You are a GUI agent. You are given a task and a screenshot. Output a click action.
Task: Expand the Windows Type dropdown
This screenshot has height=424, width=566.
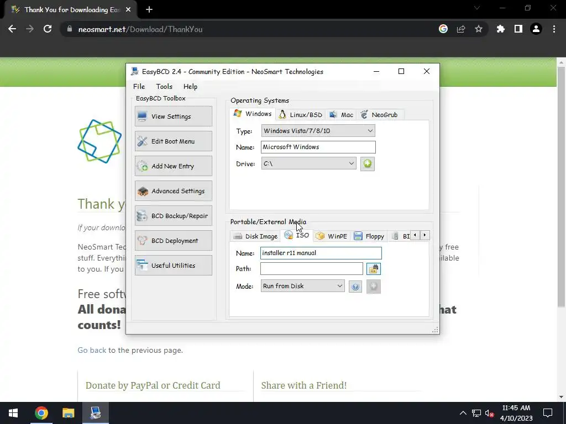(318, 130)
